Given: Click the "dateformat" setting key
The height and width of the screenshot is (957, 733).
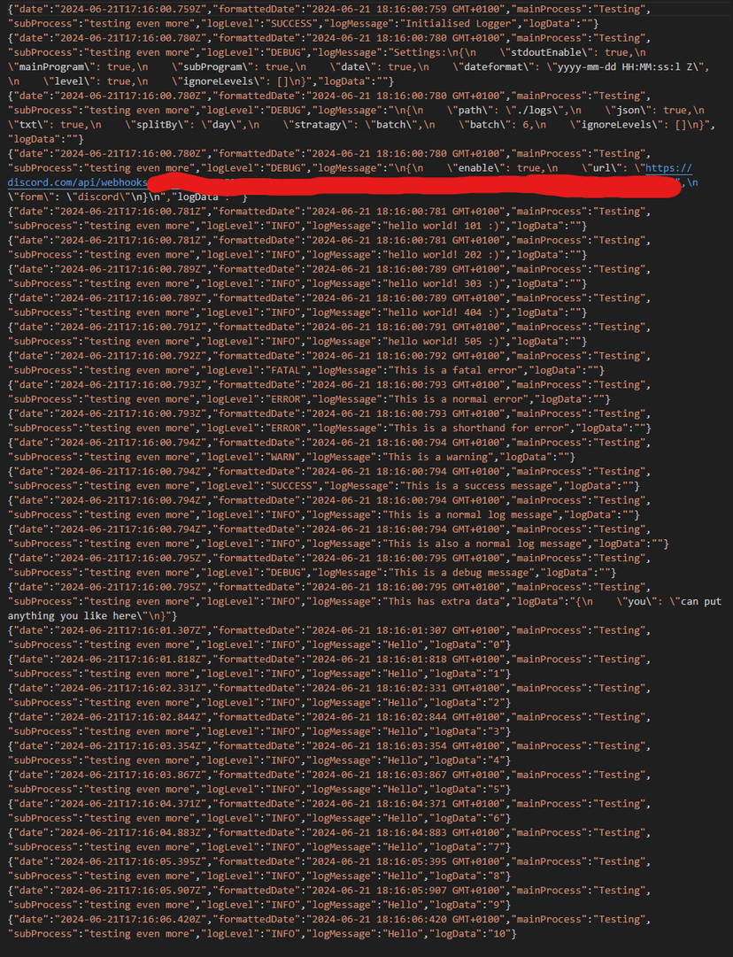Looking at the screenshot, I should (494, 66).
